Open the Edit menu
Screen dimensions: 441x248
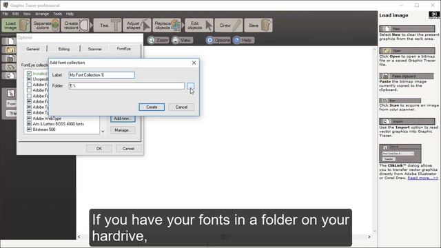tap(15, 14)
